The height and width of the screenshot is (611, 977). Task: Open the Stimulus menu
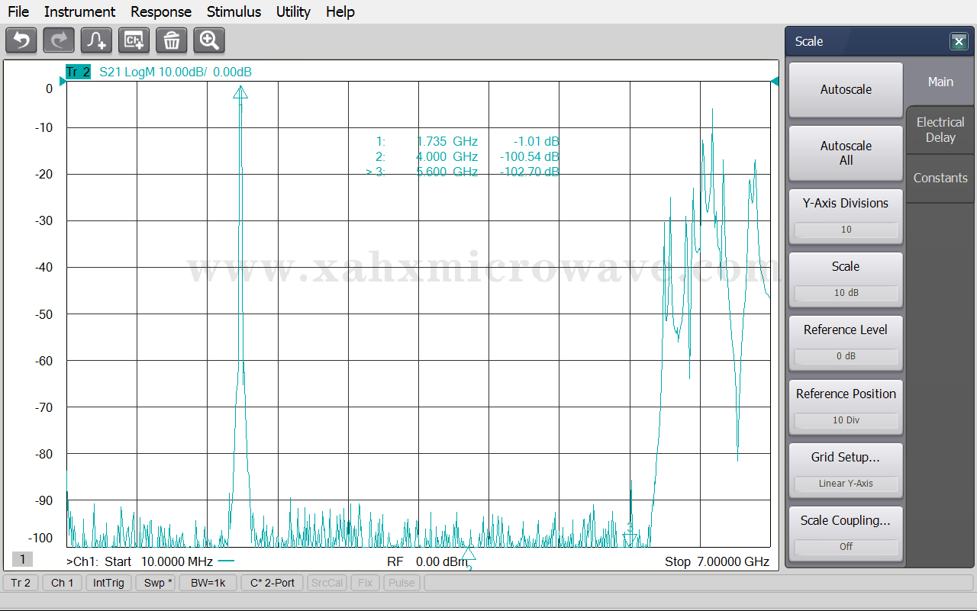(234, 11)
